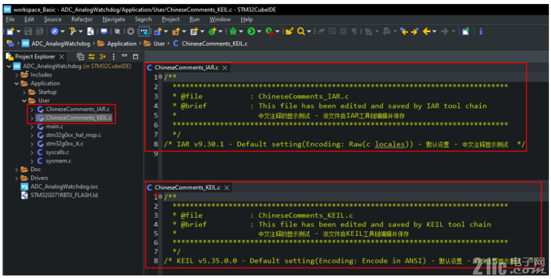The width and height of the screenshot is (551, 279).
Task: Collapse the User folder
Action: click(24, 100)
